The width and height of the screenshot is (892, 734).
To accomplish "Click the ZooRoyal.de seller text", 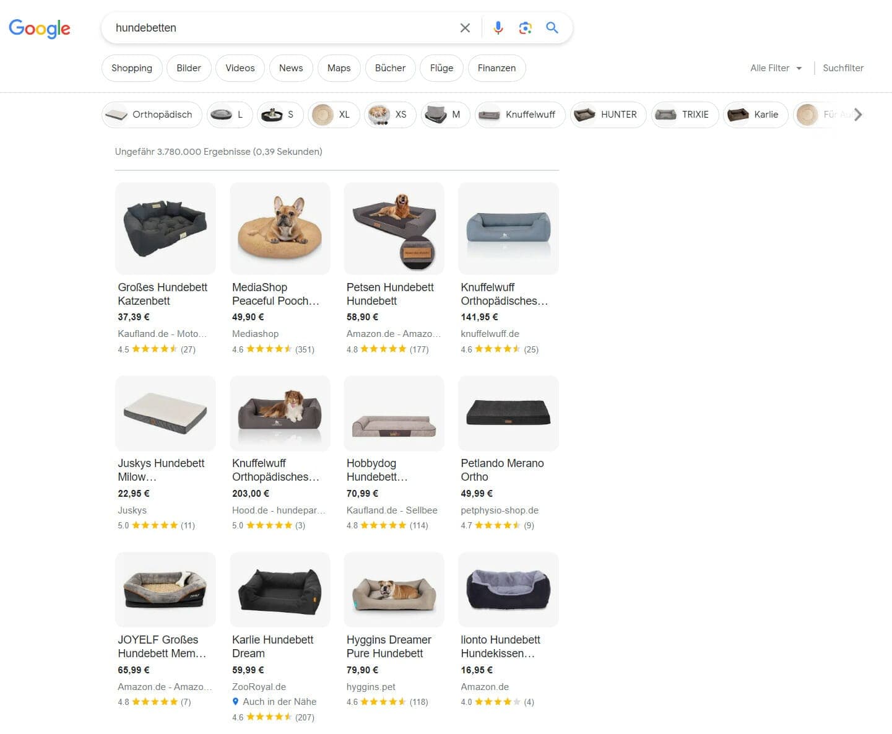I will 259,687.
